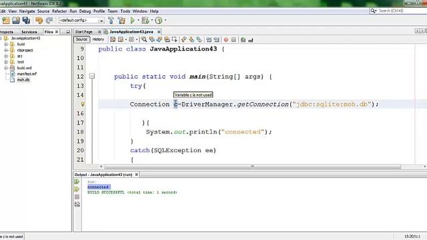Viewport: 427px width, 240px height.
Task: Shift line left in editor
Action: click(209, 40)
